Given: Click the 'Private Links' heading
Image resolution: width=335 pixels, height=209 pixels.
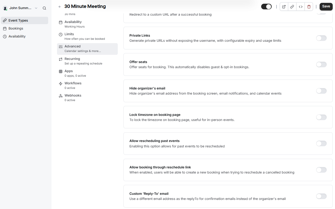Looking at the screenshot, I should point(140,35).
